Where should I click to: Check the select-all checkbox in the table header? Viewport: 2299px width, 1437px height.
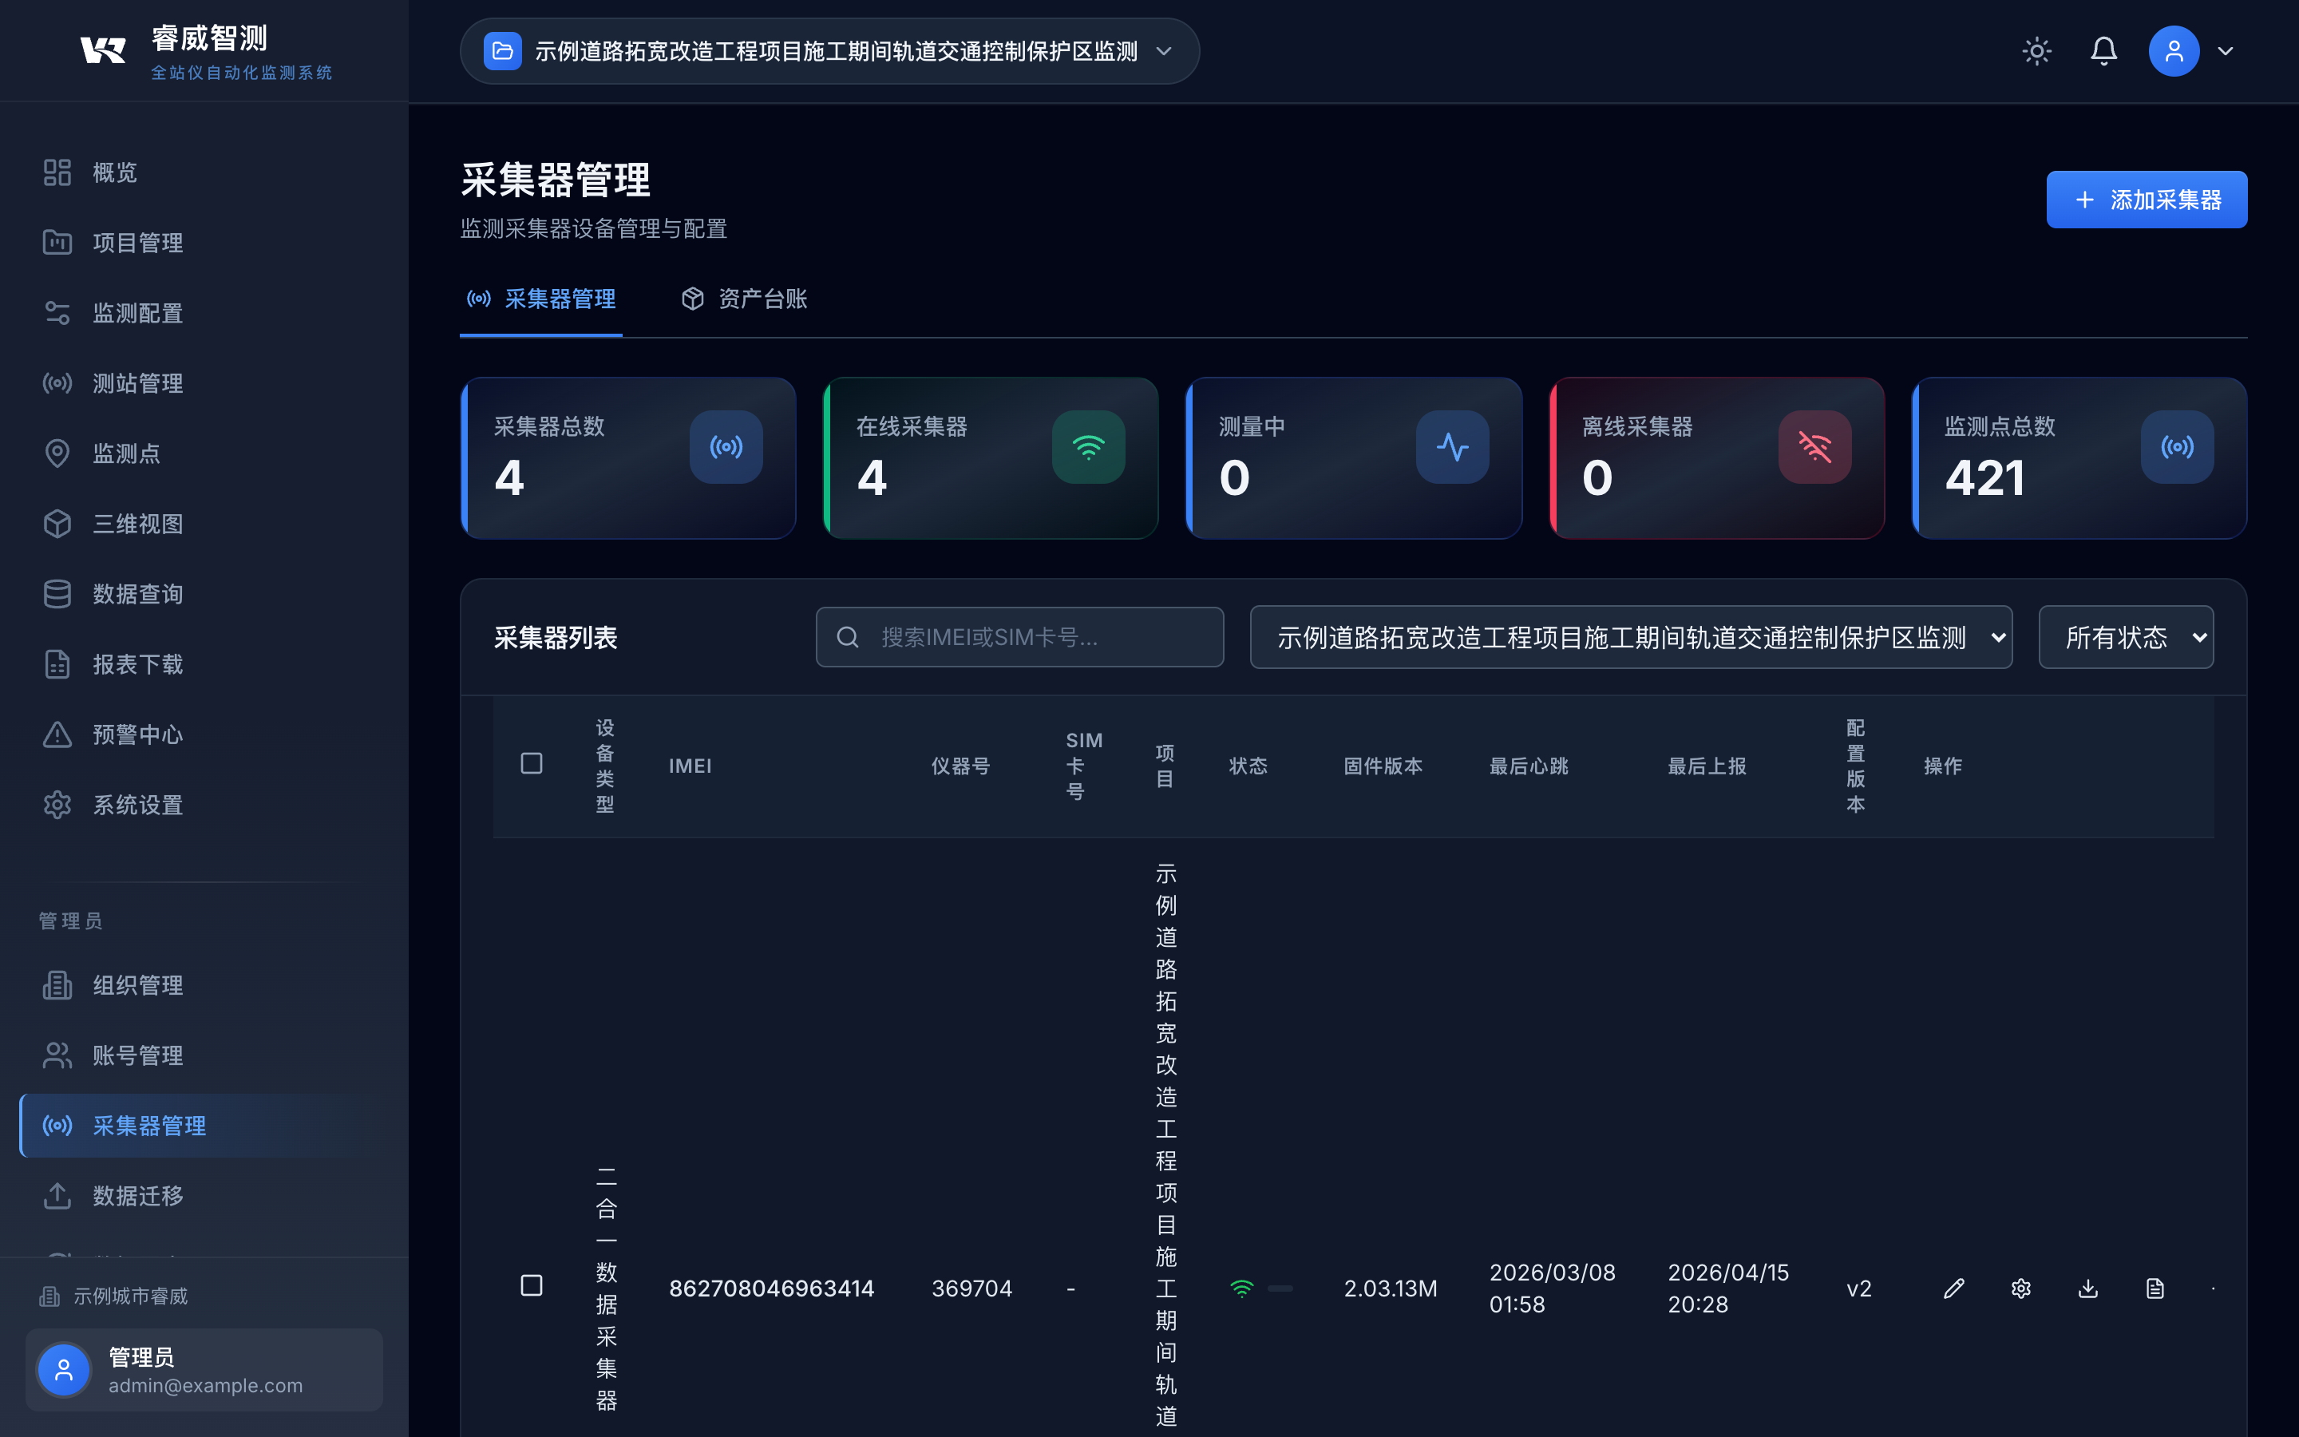[532, 763]
